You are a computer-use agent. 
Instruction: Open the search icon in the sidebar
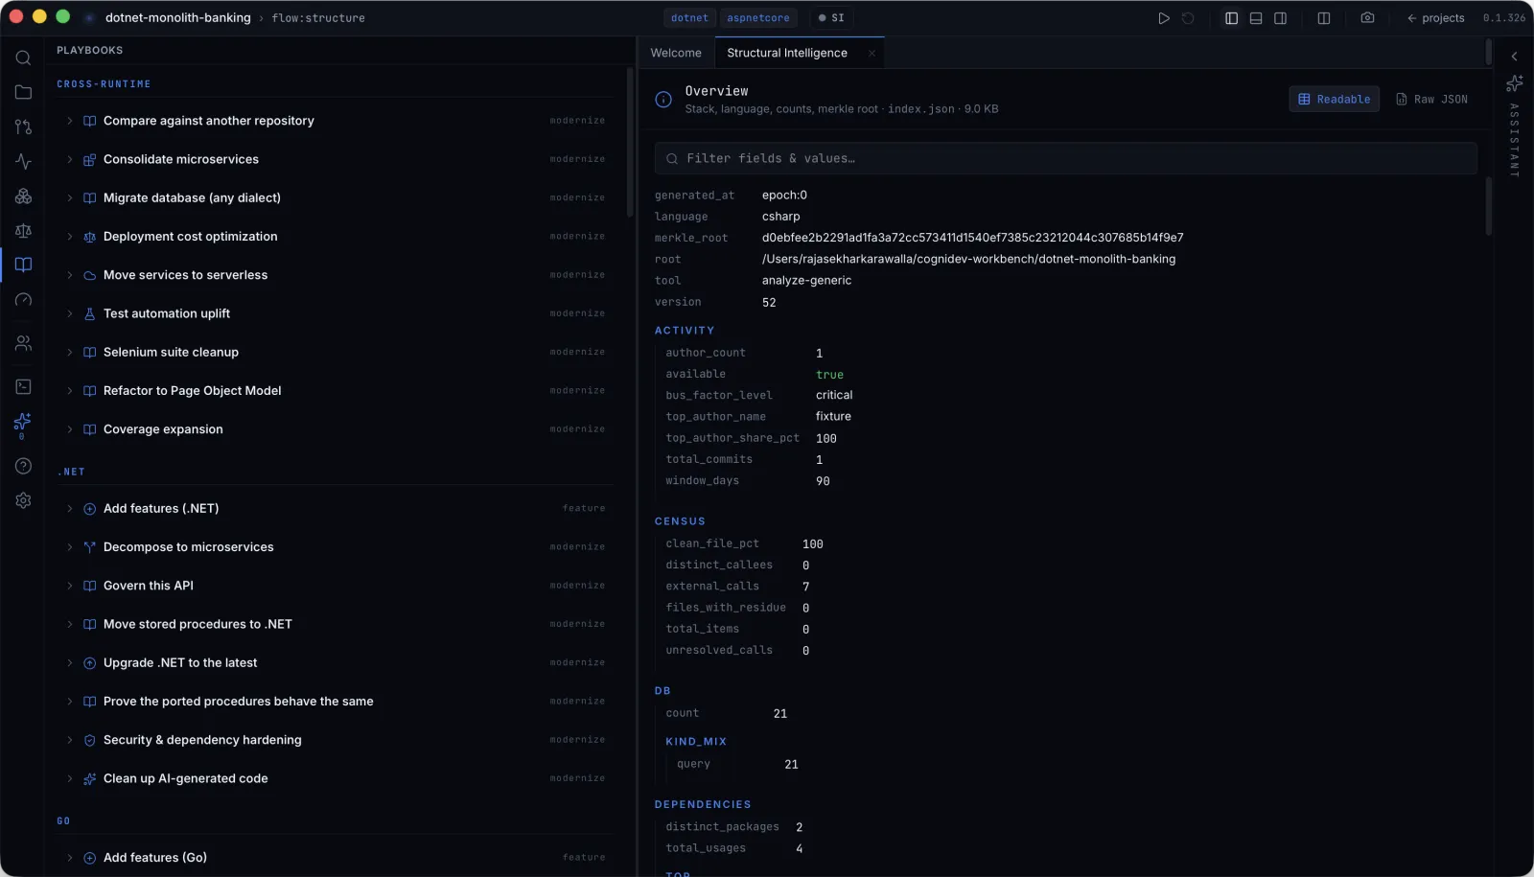tap(23, 58)
